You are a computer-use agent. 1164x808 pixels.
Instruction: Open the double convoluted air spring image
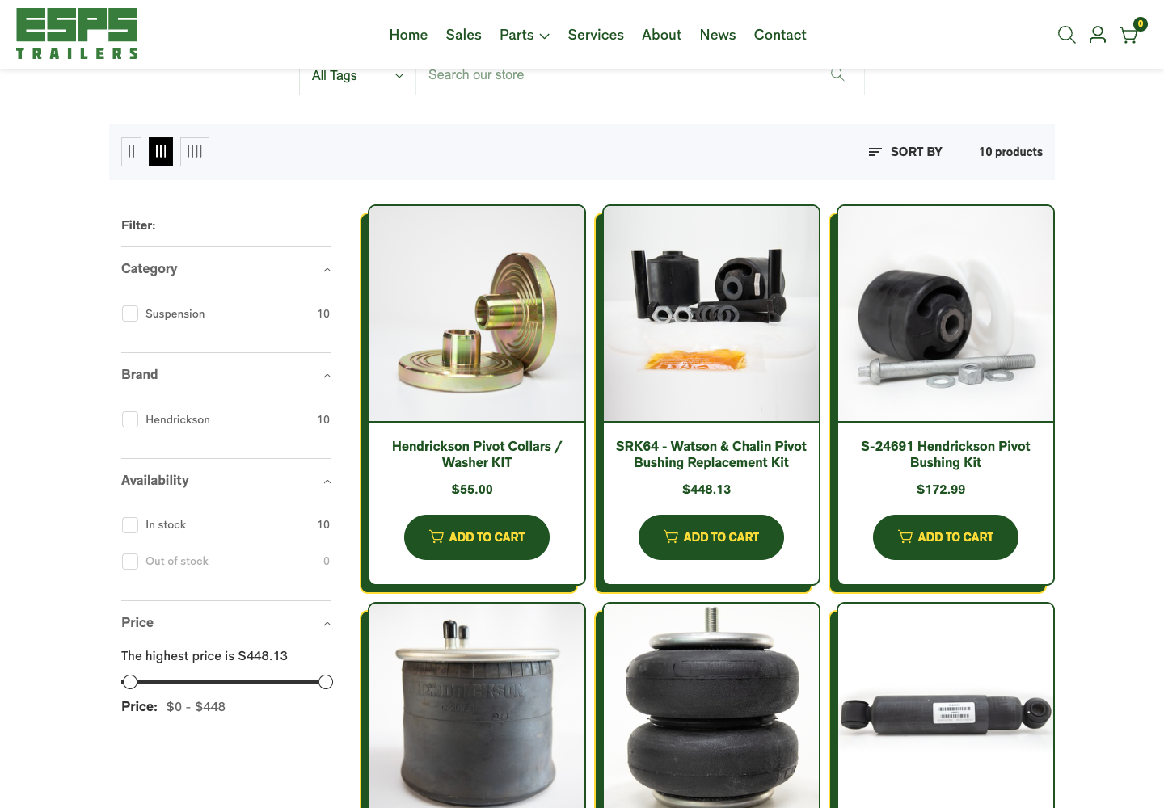tap(711, 706)
